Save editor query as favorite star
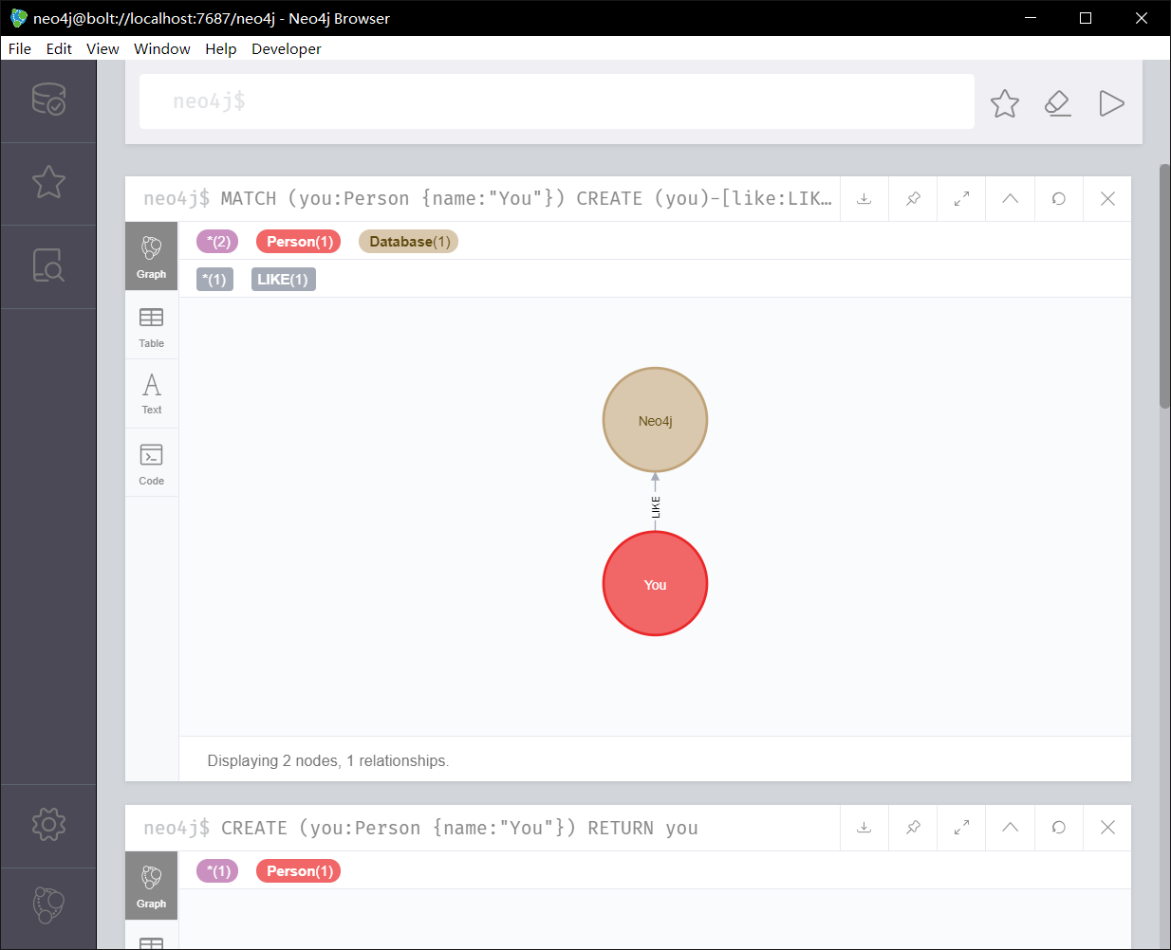 click(x=1005, y=102)
